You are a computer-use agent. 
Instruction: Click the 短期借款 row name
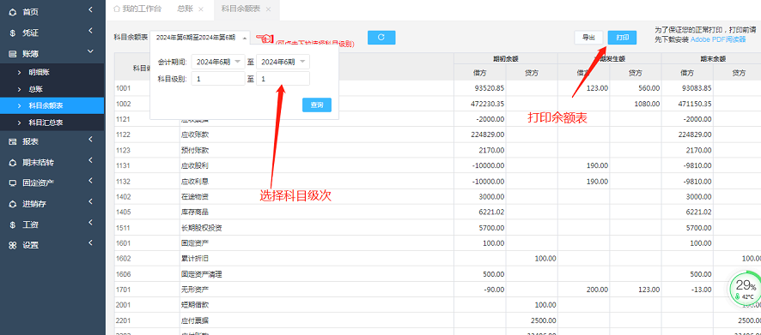coord(195,306)
